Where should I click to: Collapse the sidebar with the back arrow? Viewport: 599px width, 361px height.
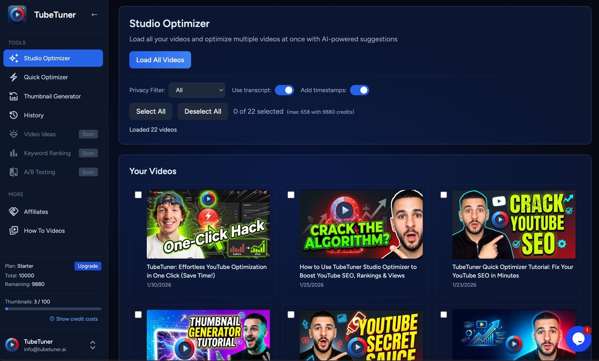tap(94, 15)
